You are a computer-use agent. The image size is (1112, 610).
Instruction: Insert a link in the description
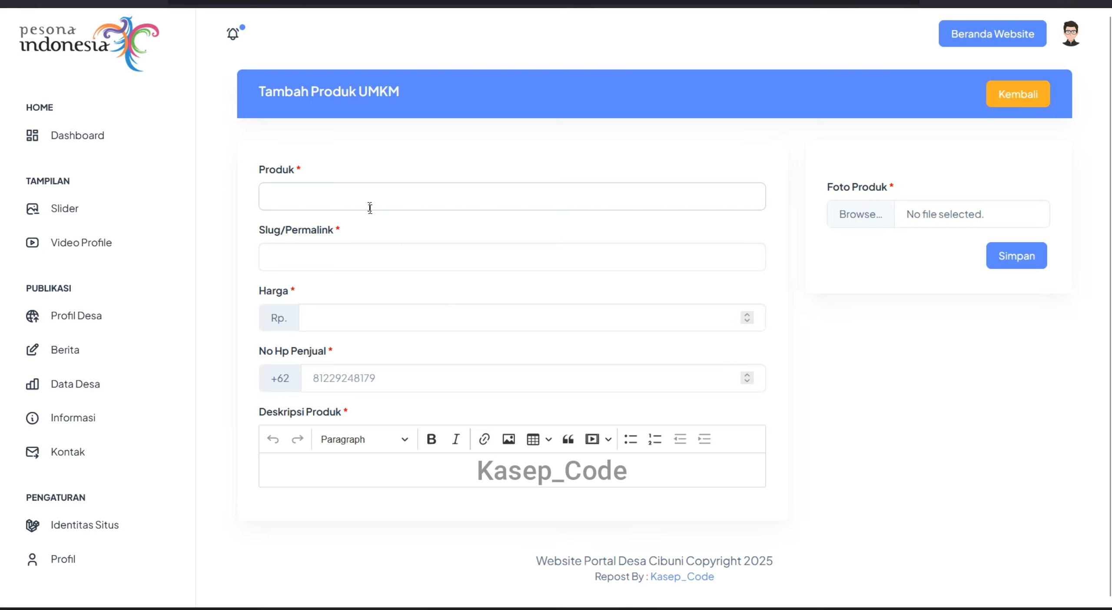pos(484,439)
